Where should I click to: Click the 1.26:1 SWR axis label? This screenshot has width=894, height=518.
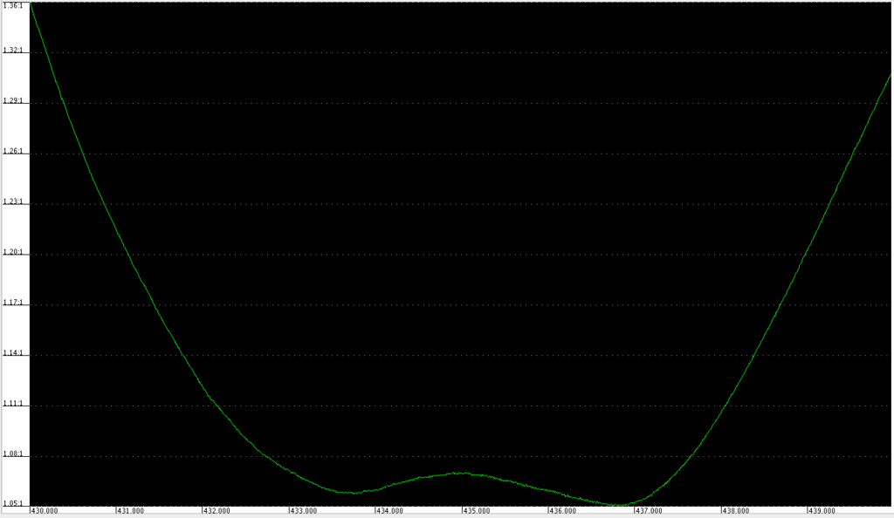tap(12, 152)
